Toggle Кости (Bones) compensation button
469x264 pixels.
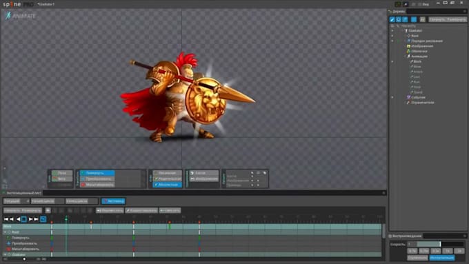click(204, 173)
